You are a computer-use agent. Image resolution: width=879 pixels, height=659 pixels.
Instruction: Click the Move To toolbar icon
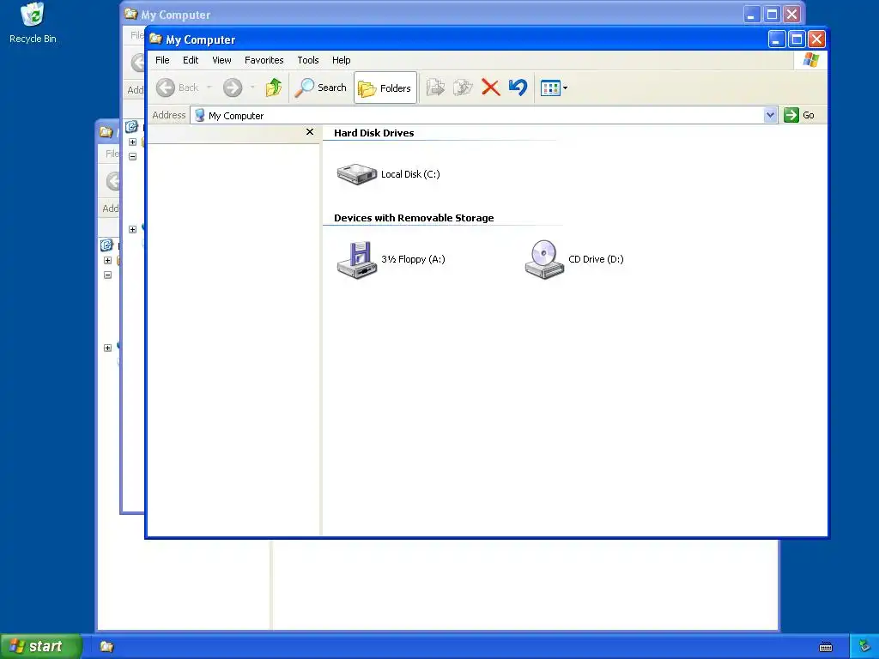435,88
